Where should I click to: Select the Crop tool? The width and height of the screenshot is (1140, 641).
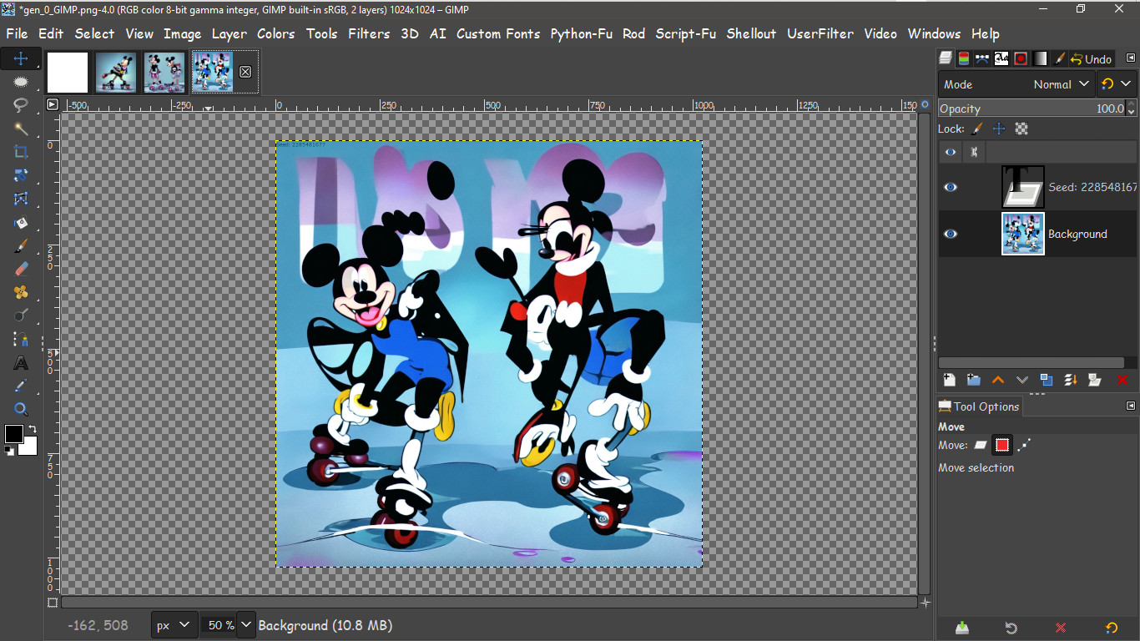click(20, 152)
